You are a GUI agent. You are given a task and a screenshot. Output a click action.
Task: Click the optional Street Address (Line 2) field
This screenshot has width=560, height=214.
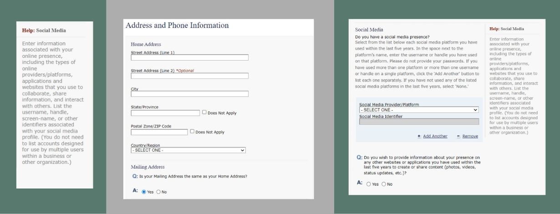click(189, 76)
